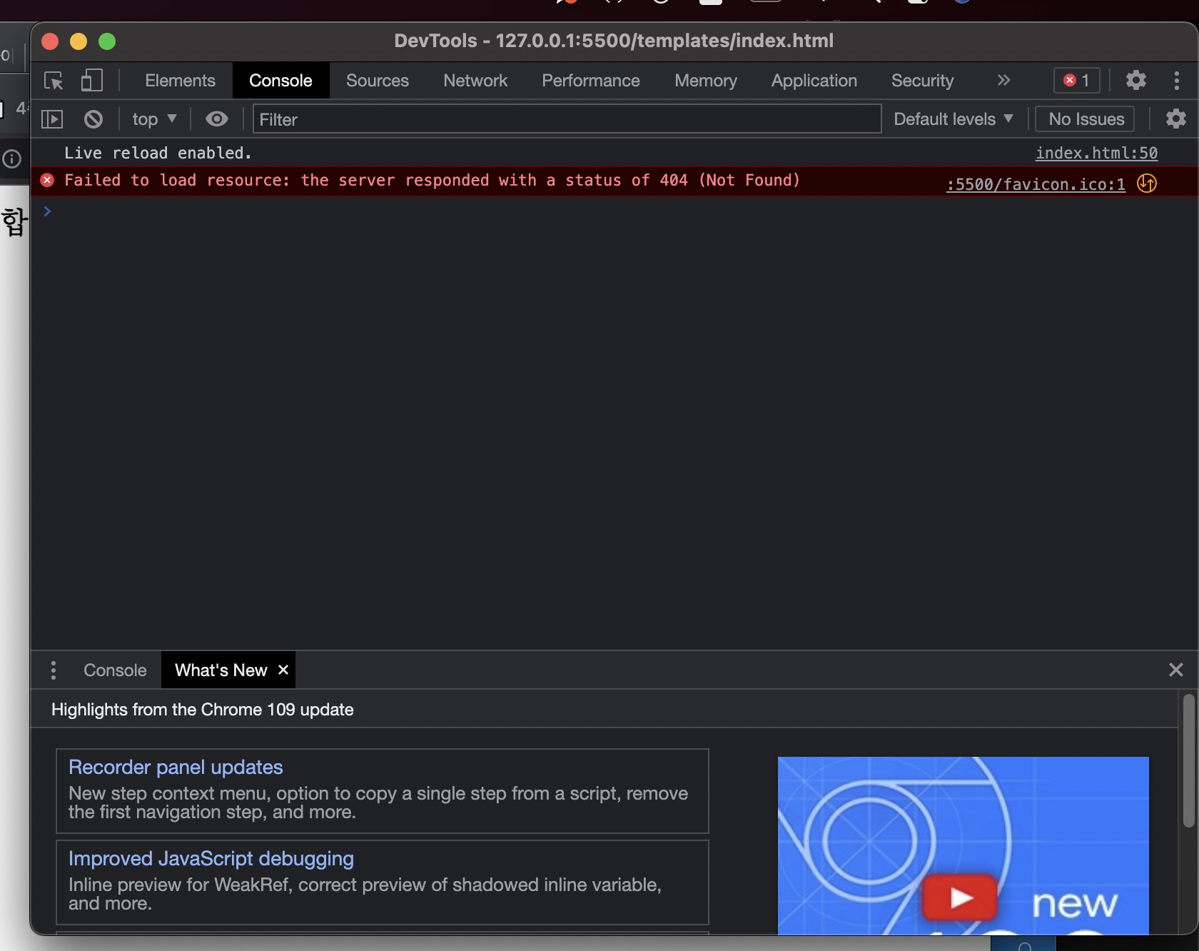Close the What's New tab
This screenshot has width=1199, height=951.
pos(283,670)
